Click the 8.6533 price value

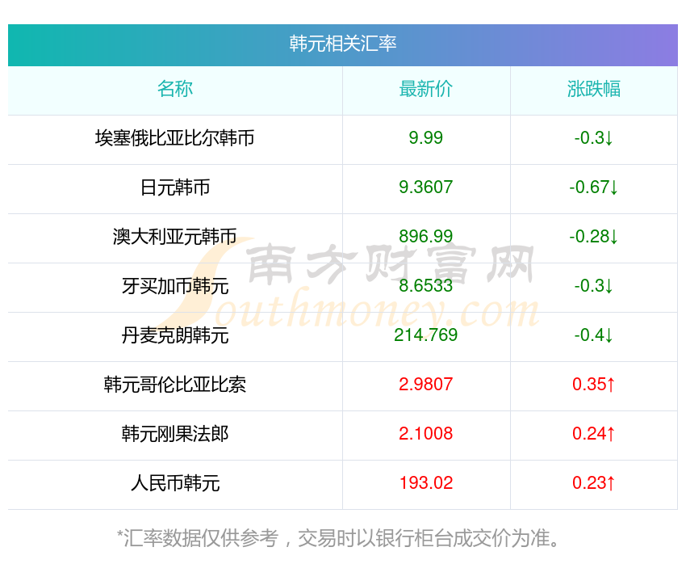[425, 286]
